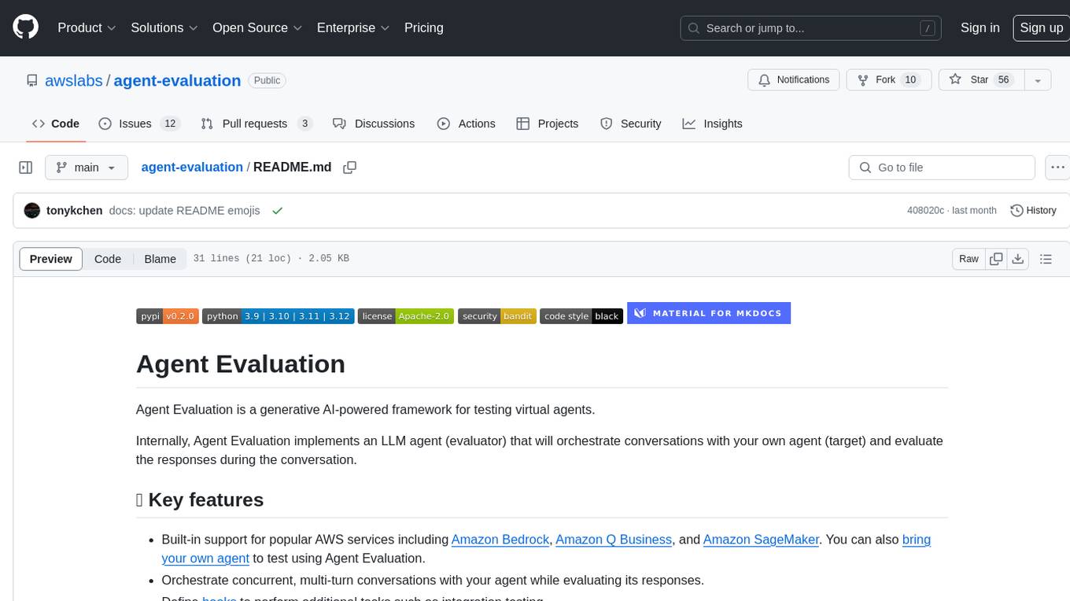This screenshot has height=601, width=1070.
Task: Open the Amazon Bedrock link
Action: pyautogui.click(x=500, y=540)
